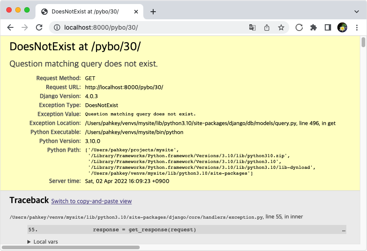Image resolution: width=367 pixels, height=251 pixels.
Task: Click the macOS green maximize window button
Action: coord(27,10)
